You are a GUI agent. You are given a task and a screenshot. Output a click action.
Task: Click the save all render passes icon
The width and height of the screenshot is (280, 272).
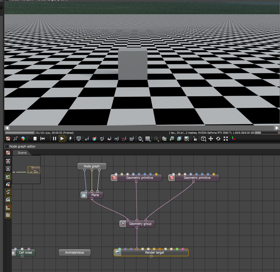[179, 139]
